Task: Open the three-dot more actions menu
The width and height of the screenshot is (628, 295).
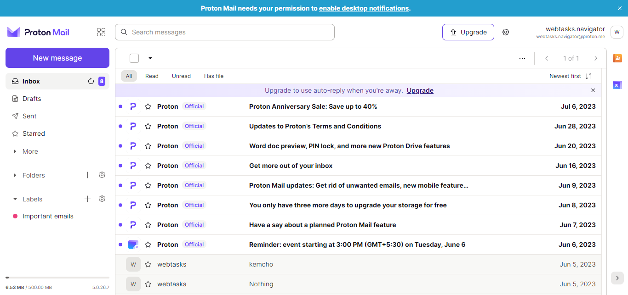Action: point(522,58)
